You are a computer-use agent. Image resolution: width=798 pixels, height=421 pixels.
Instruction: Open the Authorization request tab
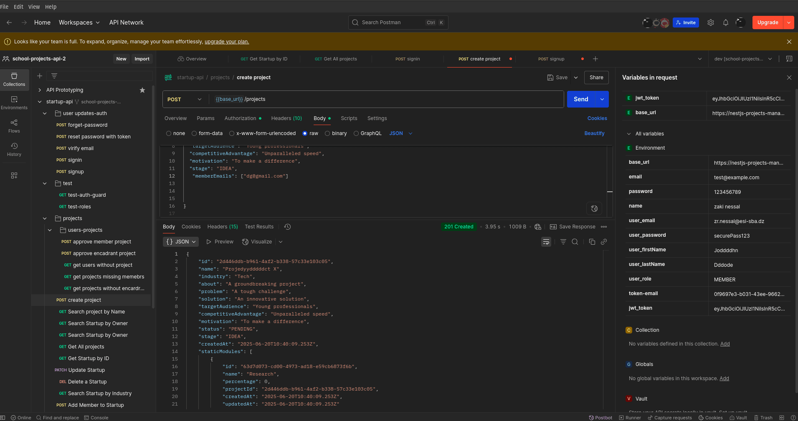[x=243, y=118]
